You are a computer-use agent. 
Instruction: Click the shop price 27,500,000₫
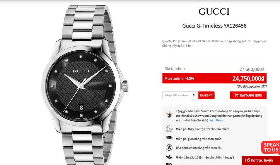(x=252, y=69)
